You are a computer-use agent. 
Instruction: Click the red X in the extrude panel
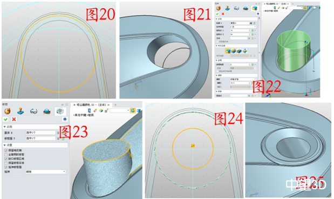click(223, 14)
